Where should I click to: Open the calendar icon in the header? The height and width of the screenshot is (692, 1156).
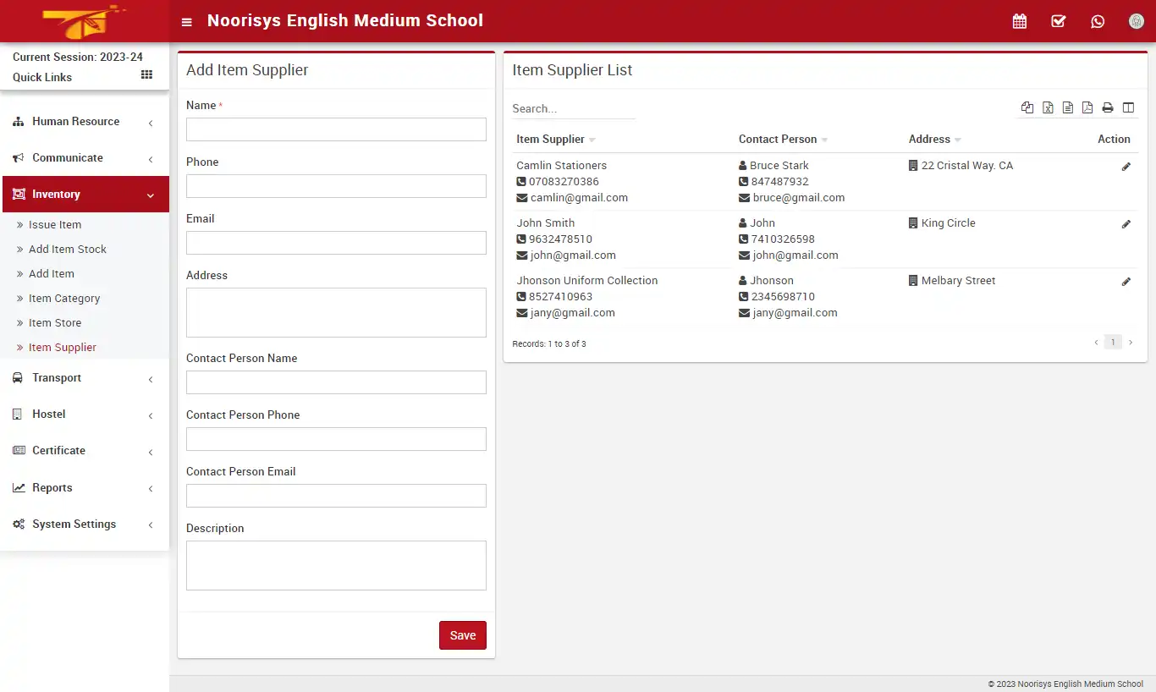(1019, 21)
